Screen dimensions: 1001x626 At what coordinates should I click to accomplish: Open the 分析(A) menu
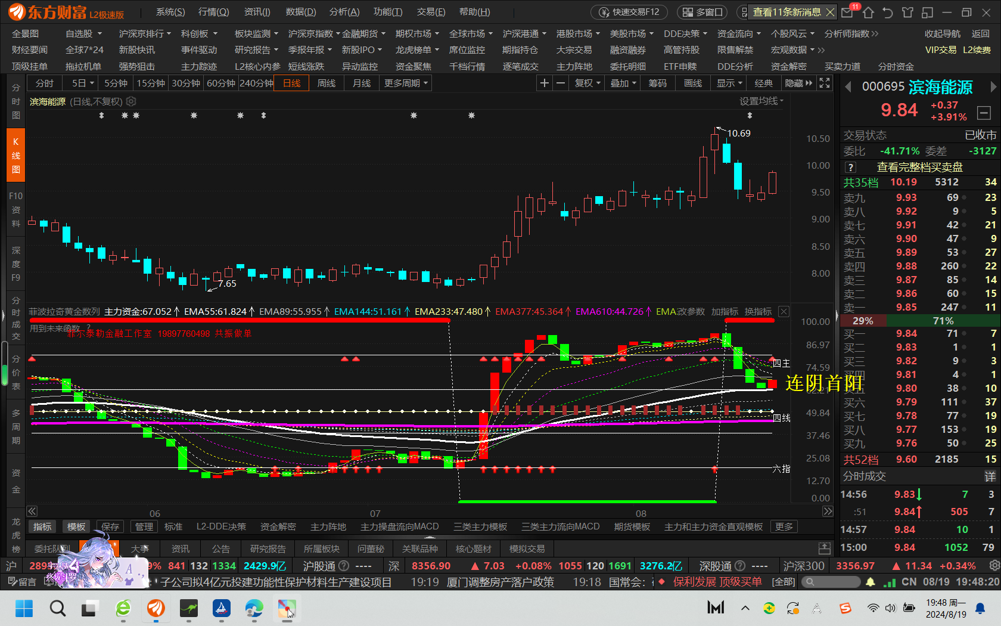pyautogui.click(x=344, y=12)
